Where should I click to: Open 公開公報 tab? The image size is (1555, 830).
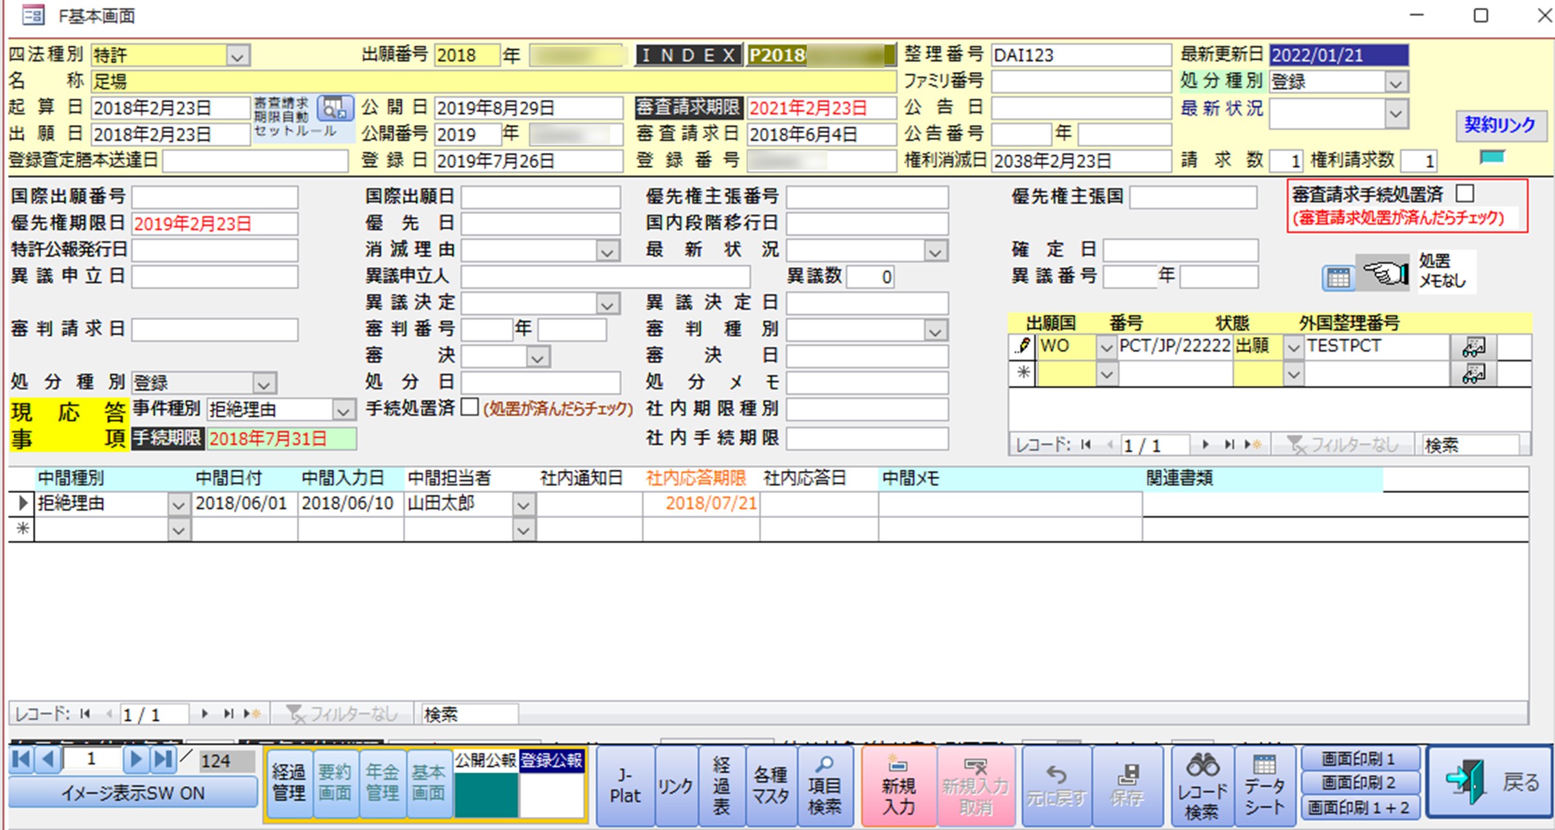(x=486, y=760)
